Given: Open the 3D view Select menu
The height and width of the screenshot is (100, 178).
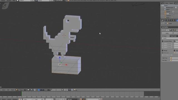Looking at the screenshot, I should 4,90.
